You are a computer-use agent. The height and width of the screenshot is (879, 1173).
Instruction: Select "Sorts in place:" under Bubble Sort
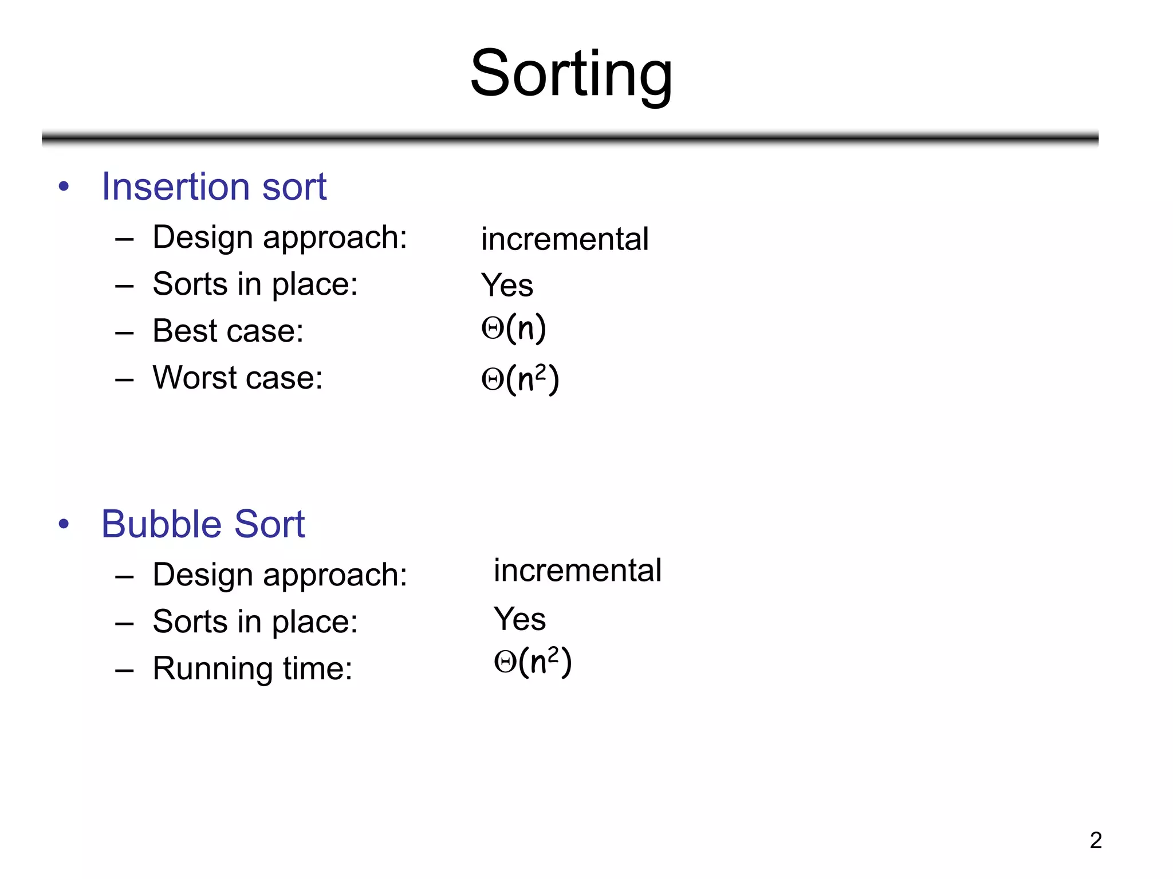[x=255, y=621]
